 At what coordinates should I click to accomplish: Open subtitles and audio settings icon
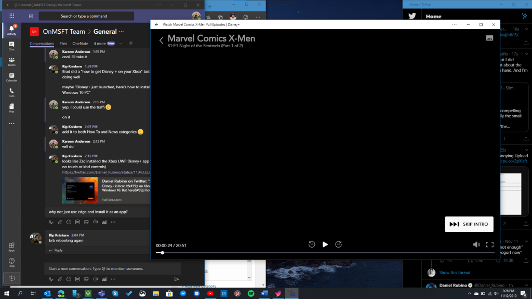coord(489,38)
